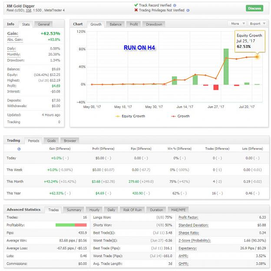
Task: Select the Risk Of Ruin statistics tab
Action: click(x=132, y=210)
